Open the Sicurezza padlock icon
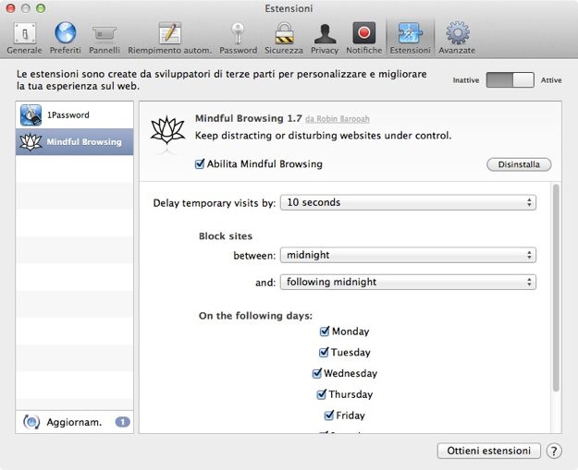578x470 pixels. click(x=284, y=33)
